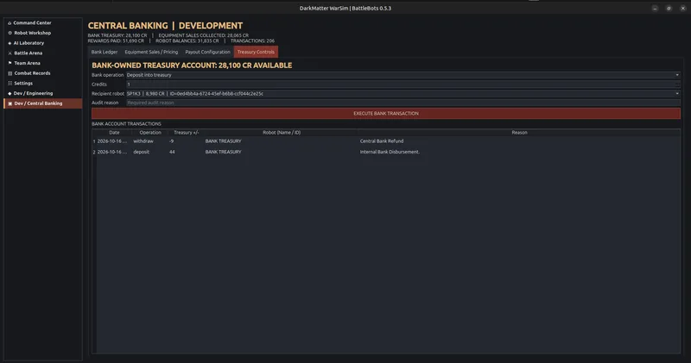Switch to Equipment Sales / Pricing tab

(x=151, y=52)
